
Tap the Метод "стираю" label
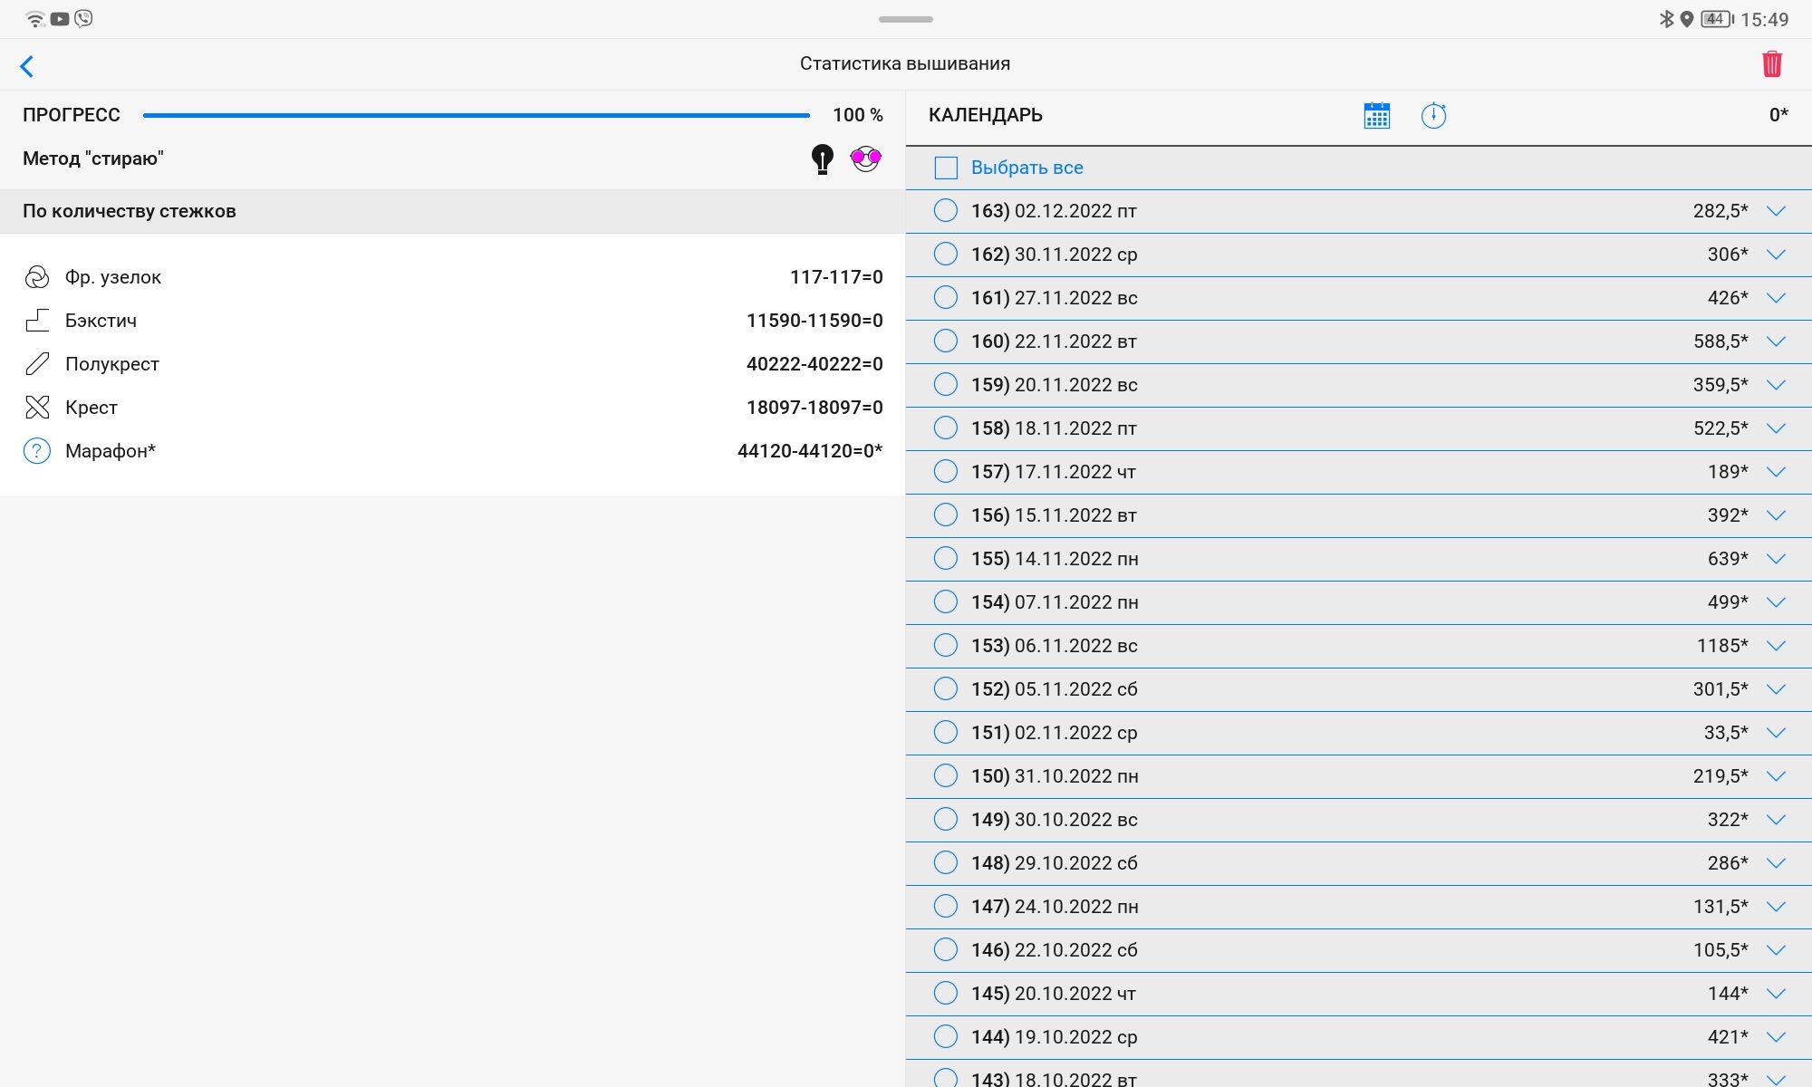tap(93, 159)
